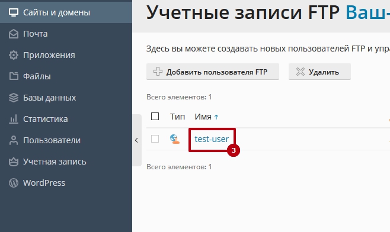The image size is (390, 232).
Task: Click the crown icon beside Учетная запись
Action: 14,162
